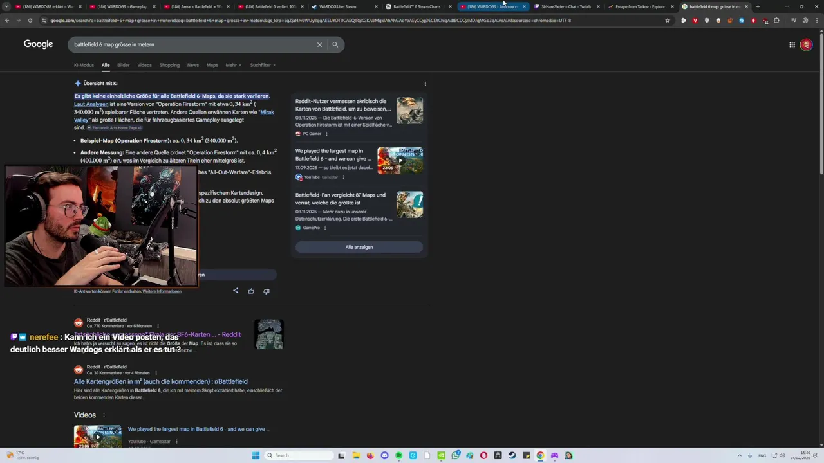
Task: Open options for GamePro source
Action: (x=324, y=228)
